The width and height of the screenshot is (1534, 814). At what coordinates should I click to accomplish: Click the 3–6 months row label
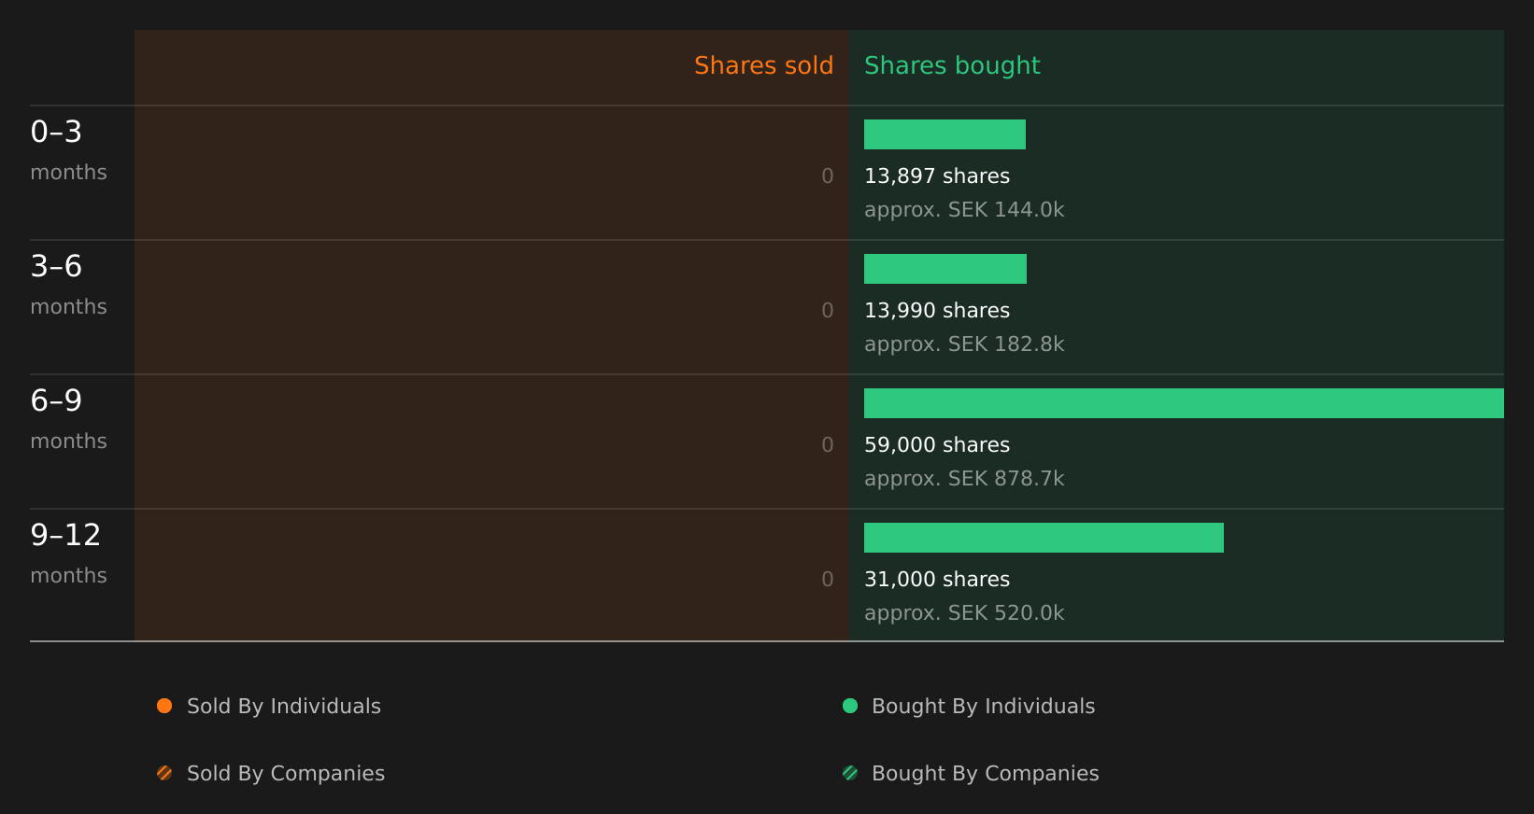68,285
